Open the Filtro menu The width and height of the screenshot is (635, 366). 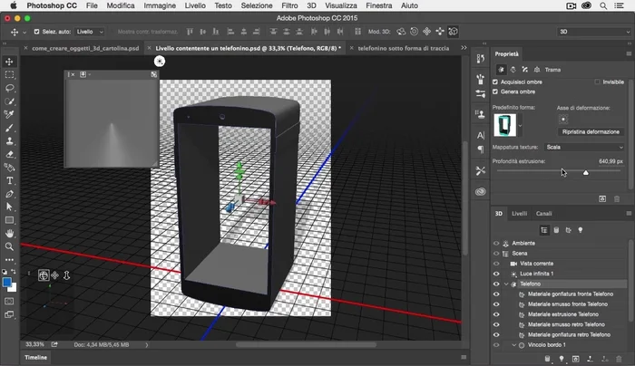point(289,5)
